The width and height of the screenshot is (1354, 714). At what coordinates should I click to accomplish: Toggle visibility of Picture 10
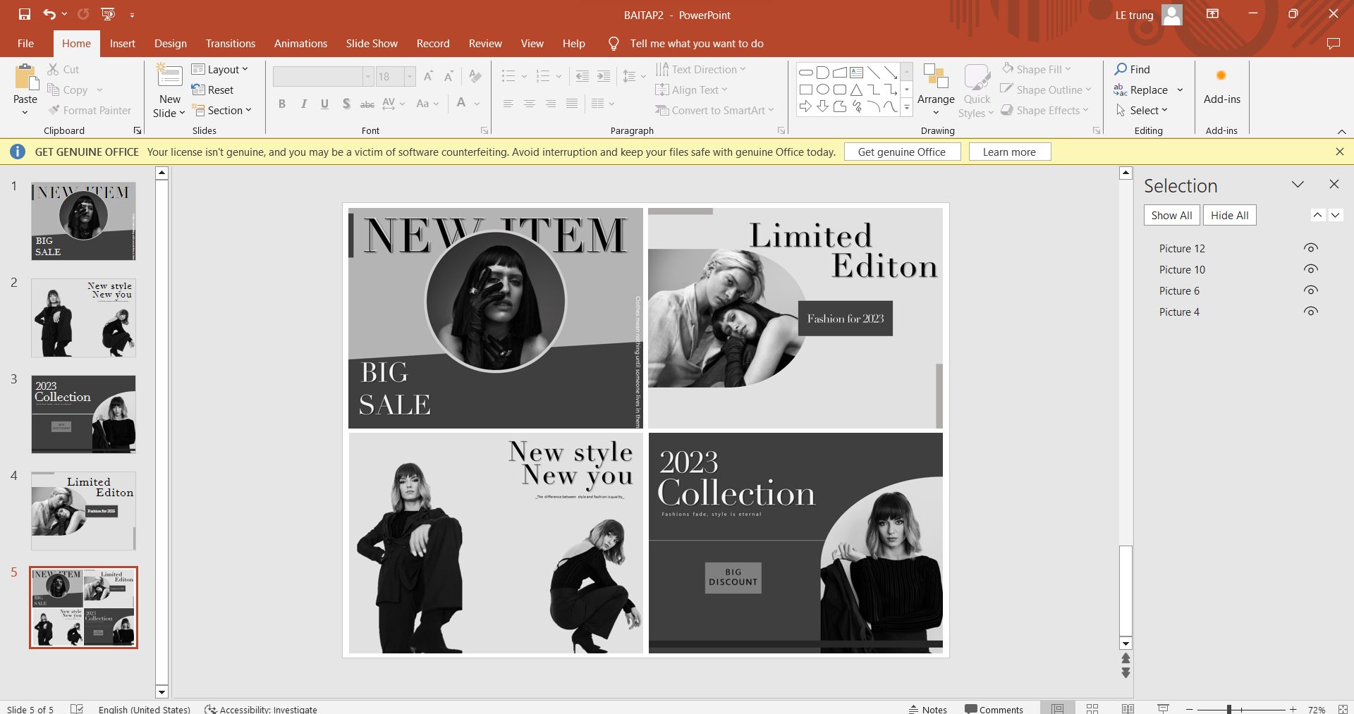click(1310, 269)
